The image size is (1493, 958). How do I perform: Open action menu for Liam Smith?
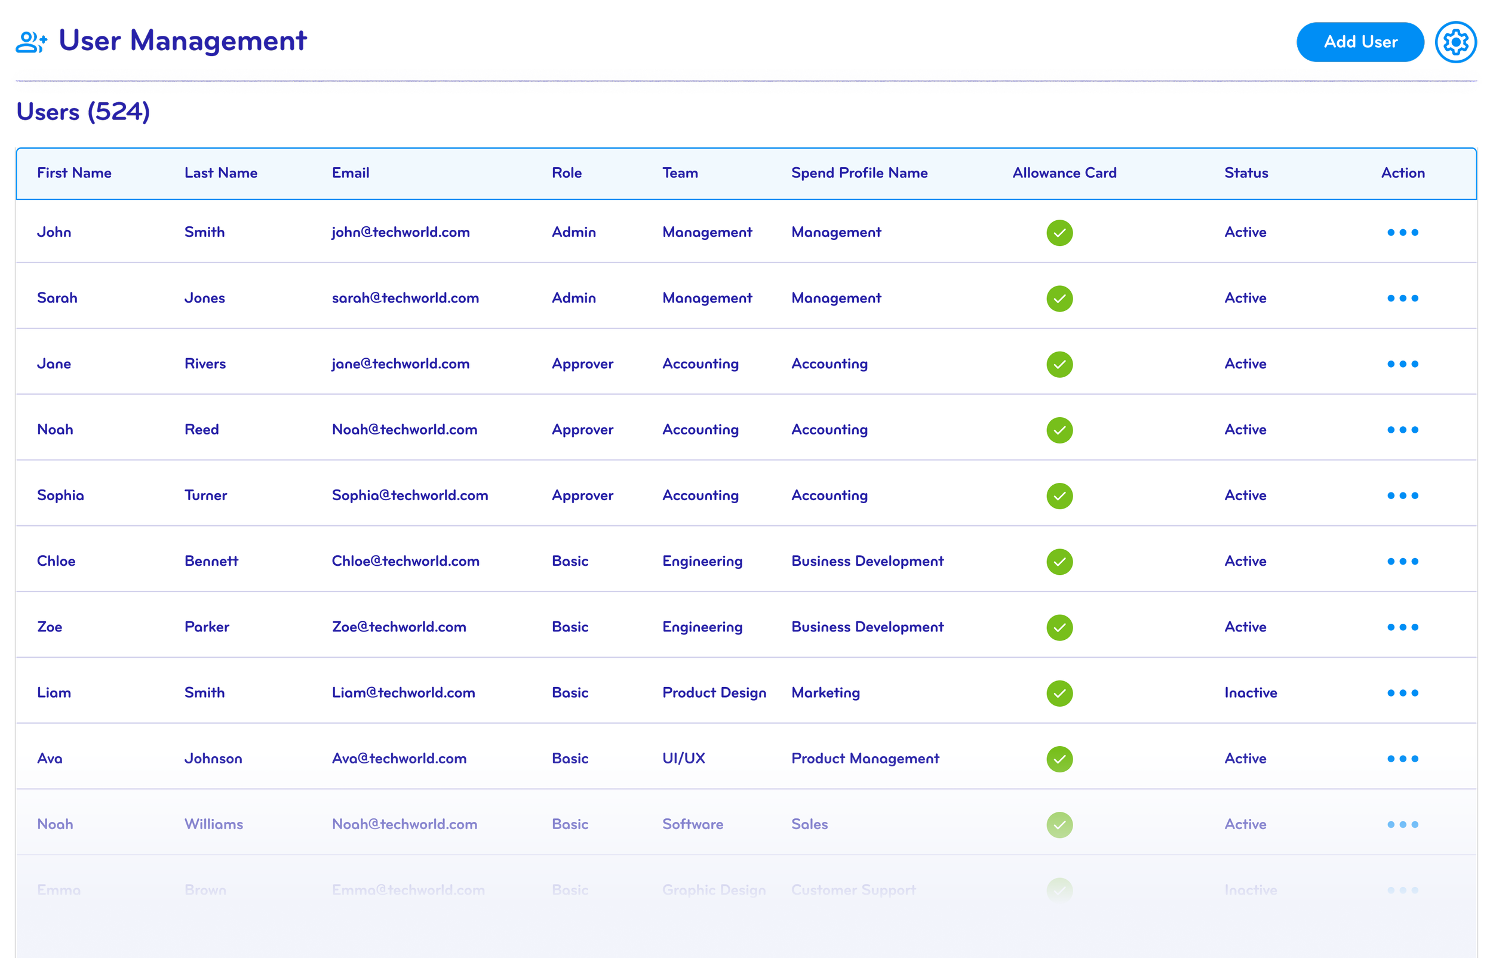pyautogui.click(x=1402, y=693)
